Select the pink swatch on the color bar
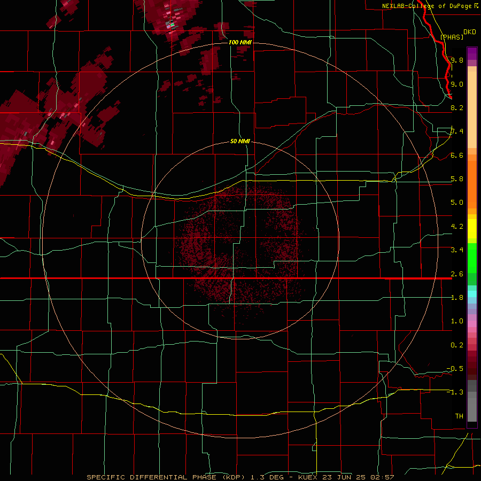This screenshot has width=481, height=481. [x=472, y=324]
